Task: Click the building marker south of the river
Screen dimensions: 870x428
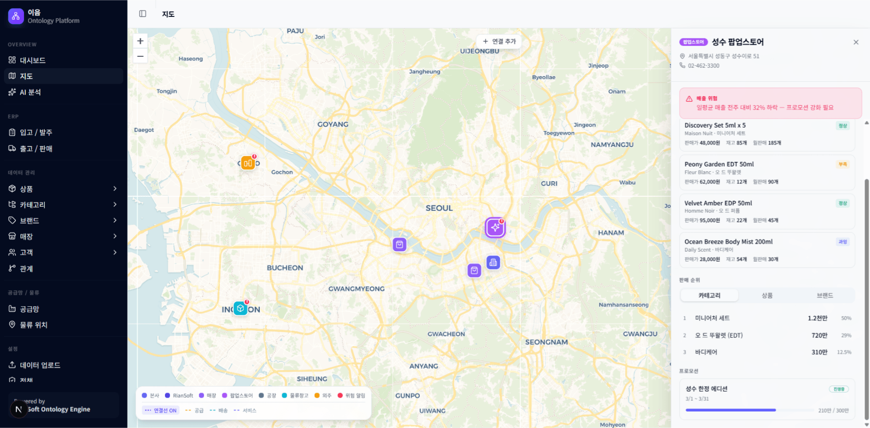Action: click(x=493, y=262)
